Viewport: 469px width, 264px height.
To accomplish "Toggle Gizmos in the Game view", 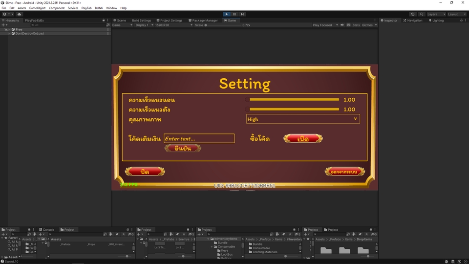I will pos(367,25).
